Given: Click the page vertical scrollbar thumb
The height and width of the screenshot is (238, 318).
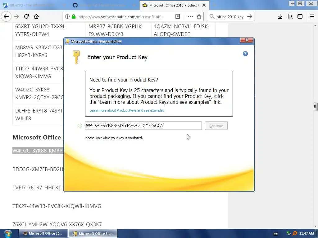Looking at the screenshot, I should click(x=315, y=107).
